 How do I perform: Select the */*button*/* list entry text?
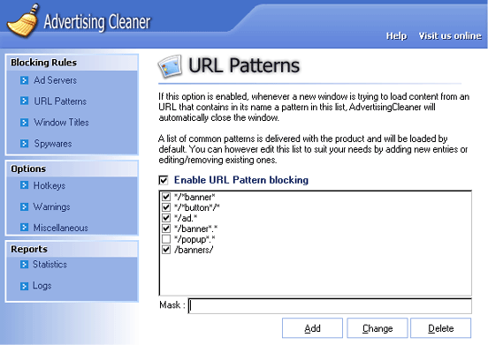click(x=196, y=207)
